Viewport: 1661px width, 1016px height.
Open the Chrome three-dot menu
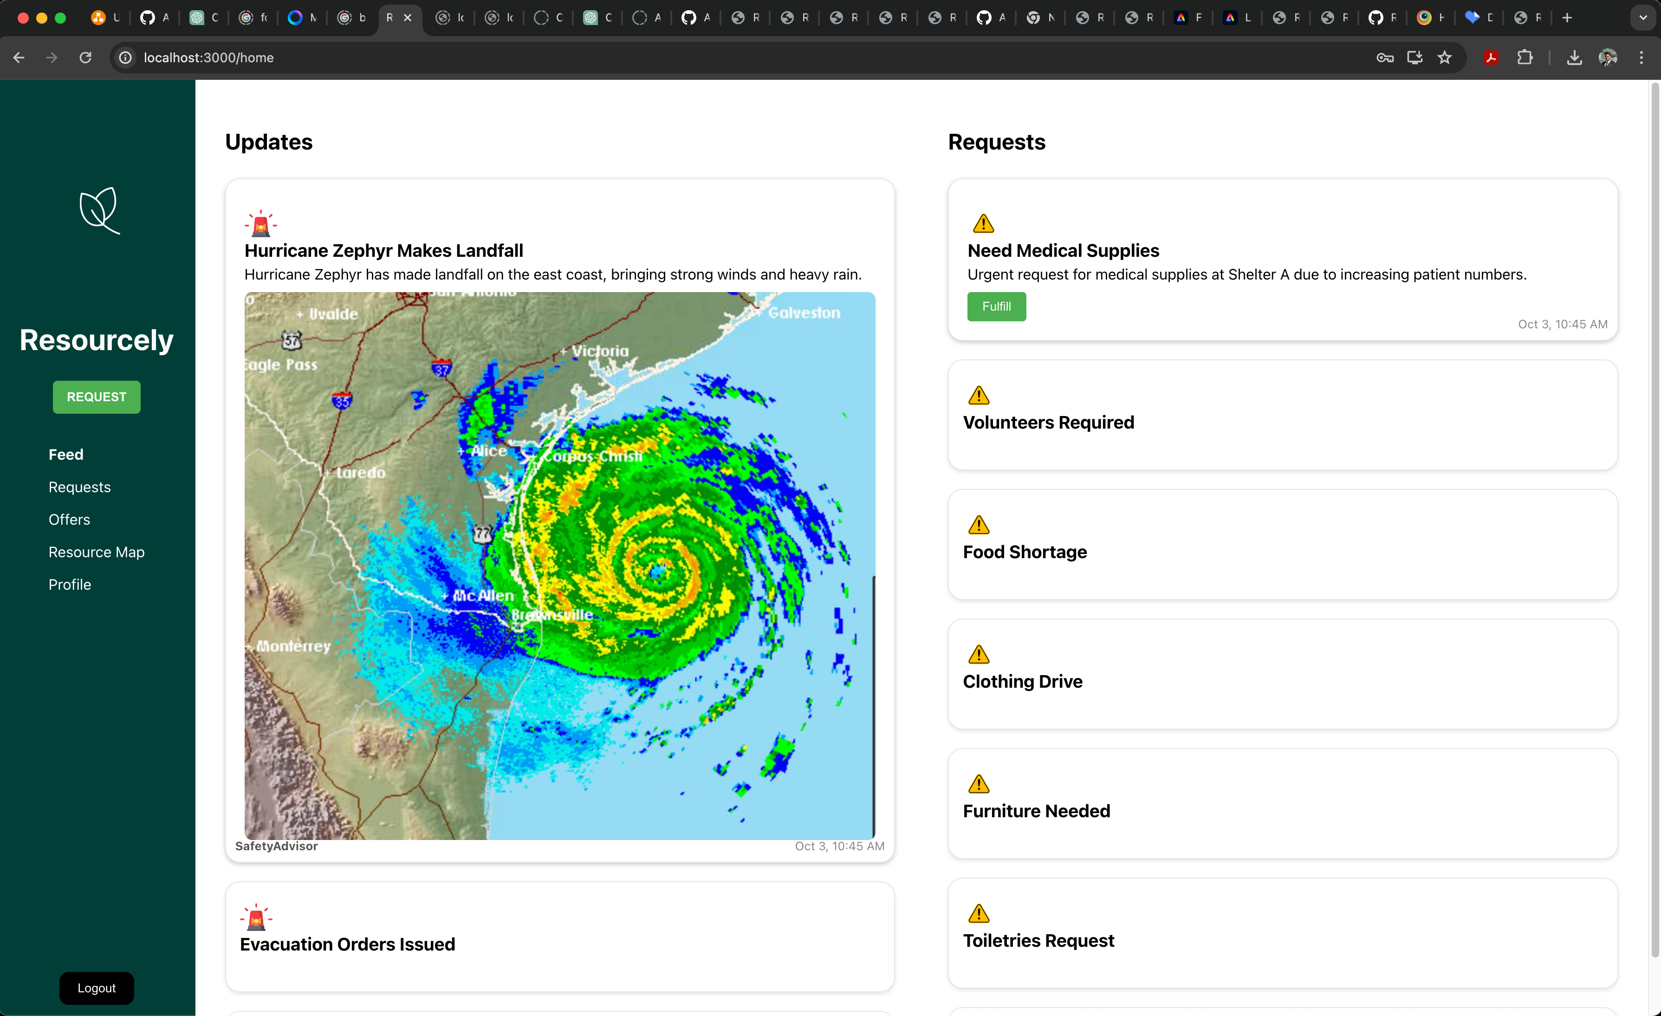click(x=1641, y=58)
